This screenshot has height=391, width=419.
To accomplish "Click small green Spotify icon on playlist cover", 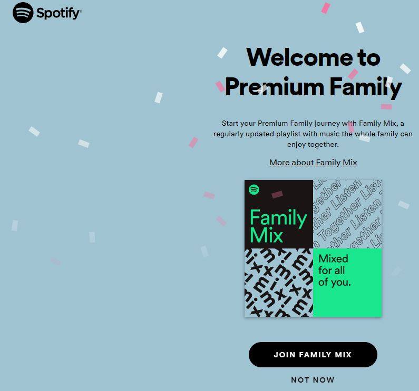I will 254,189.
